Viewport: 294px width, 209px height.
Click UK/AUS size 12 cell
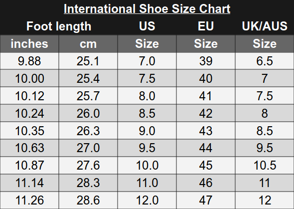point(265,200)
